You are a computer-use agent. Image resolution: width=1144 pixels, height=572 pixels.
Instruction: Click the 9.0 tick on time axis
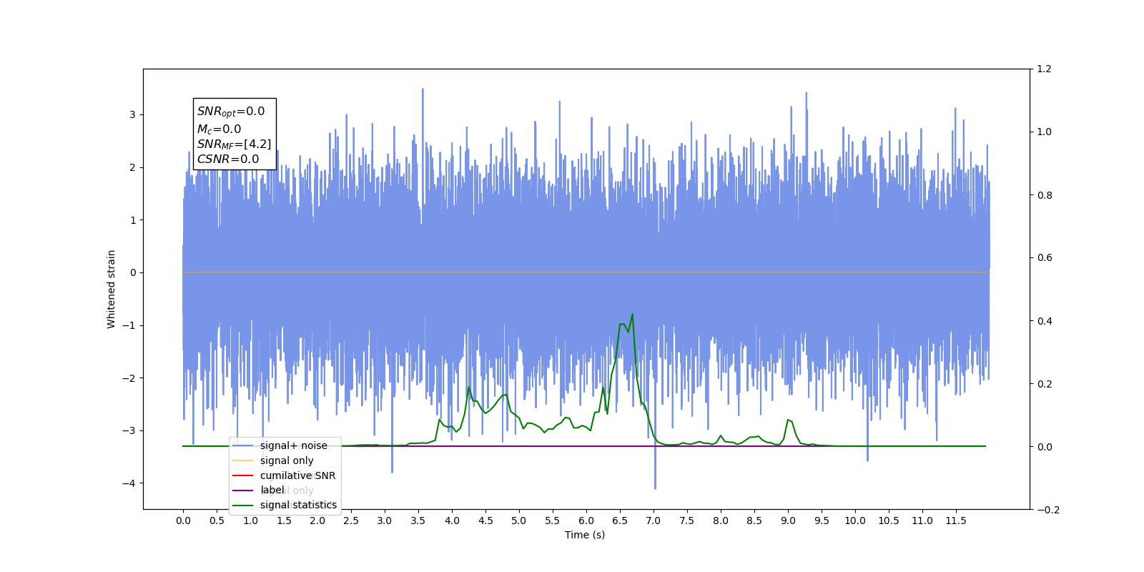788,521
